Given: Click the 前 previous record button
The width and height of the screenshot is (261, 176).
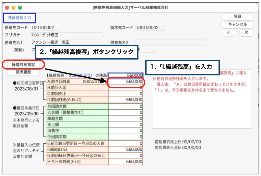Looking at the screenshot, I should point(229,33).
